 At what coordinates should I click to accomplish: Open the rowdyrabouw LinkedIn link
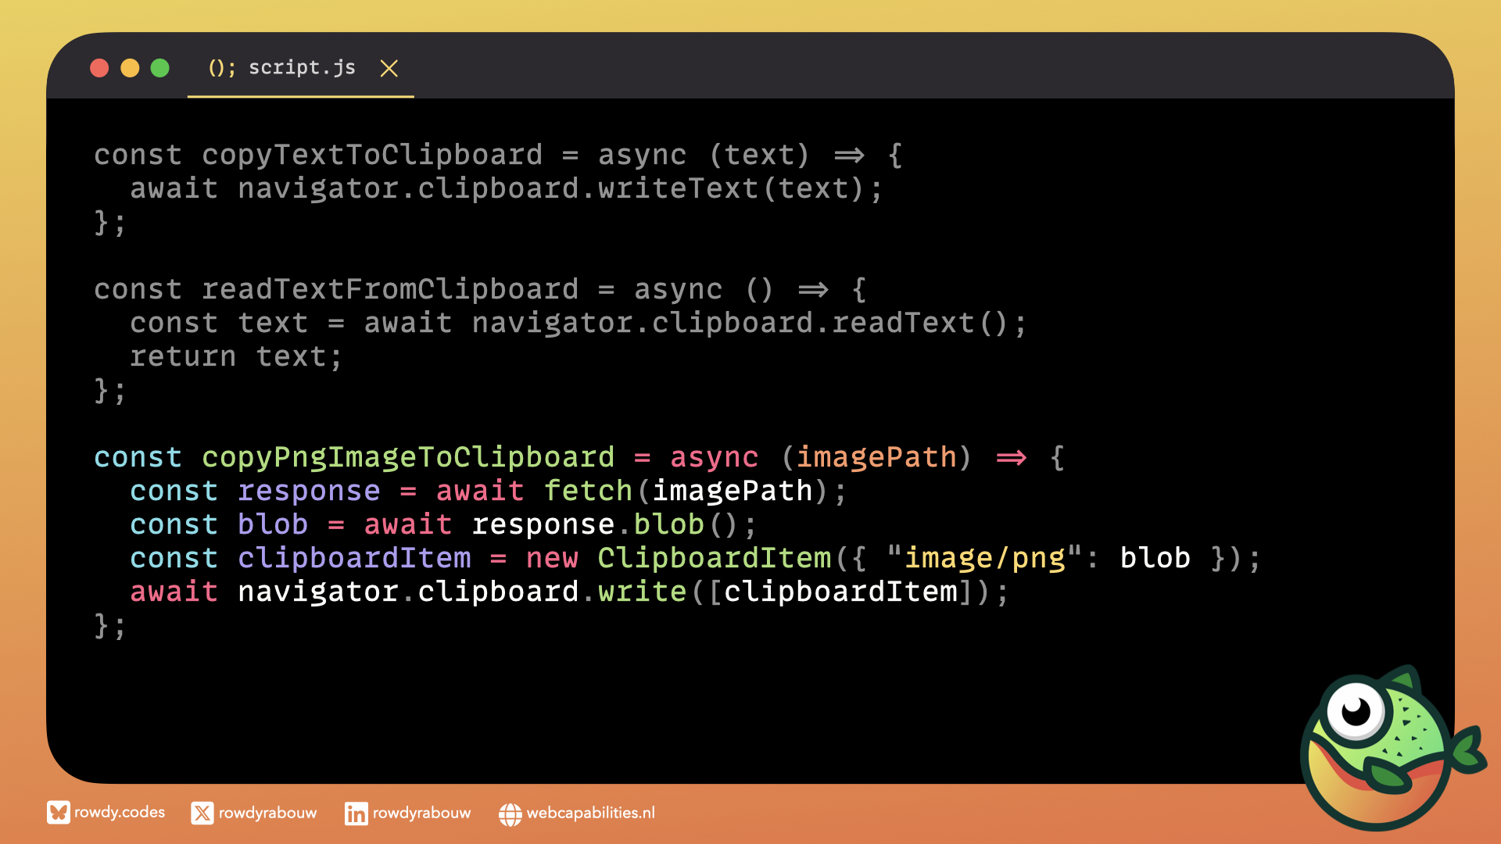click(421, 814)
